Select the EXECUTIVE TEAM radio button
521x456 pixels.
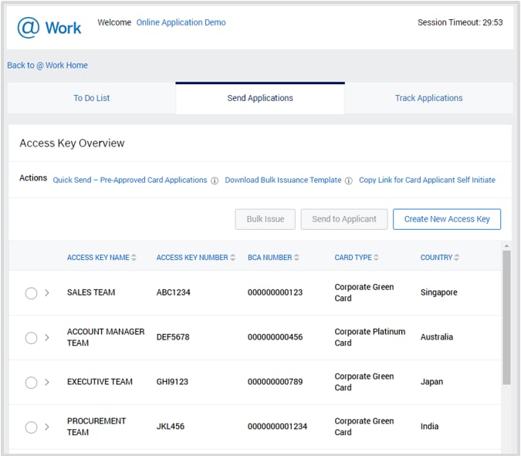click(x=31, y=383)
